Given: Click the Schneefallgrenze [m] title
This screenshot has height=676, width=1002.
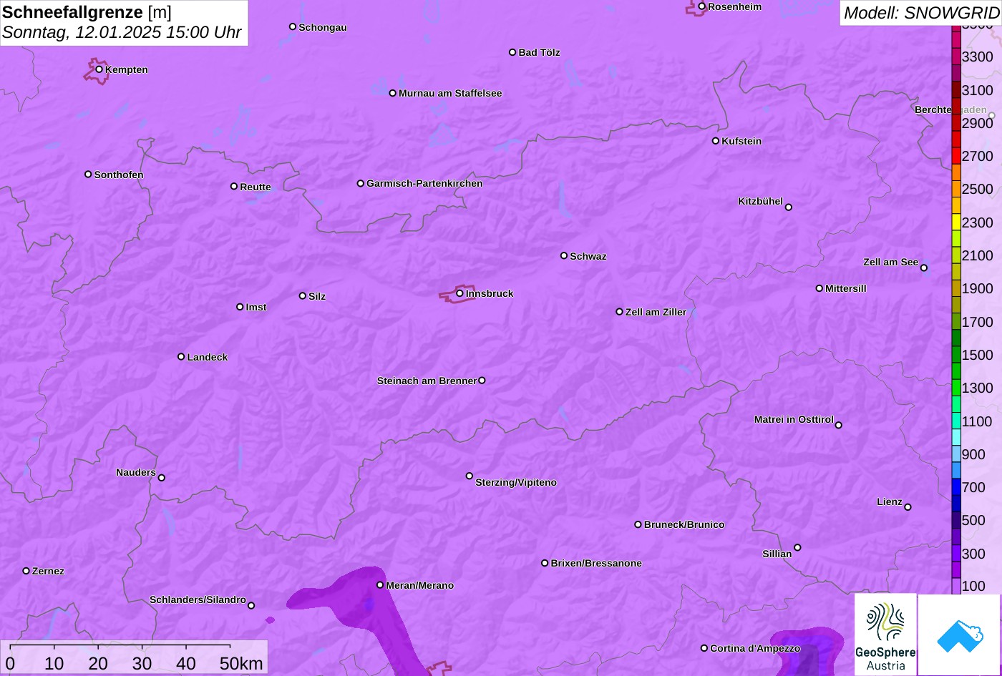Looking at the screenshot, I should pyautogui.click(x=87, y=12).
